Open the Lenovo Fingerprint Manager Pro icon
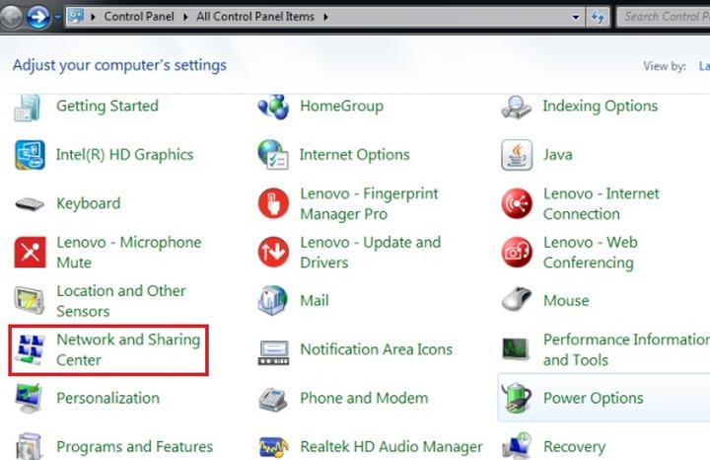The image size is (710, 460). pos(273,203)
